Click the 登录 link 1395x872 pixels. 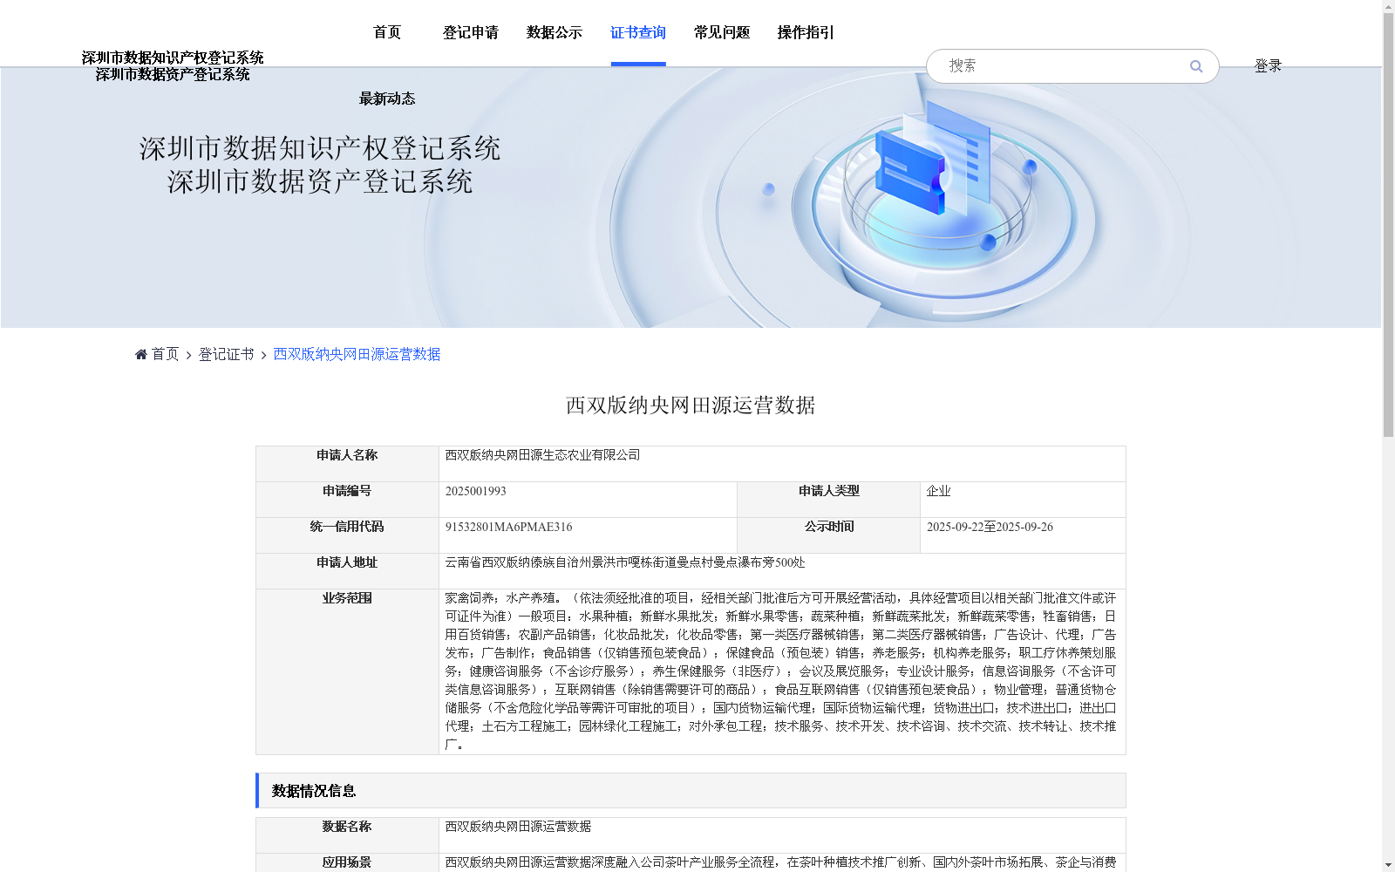tap(1268, 65)
